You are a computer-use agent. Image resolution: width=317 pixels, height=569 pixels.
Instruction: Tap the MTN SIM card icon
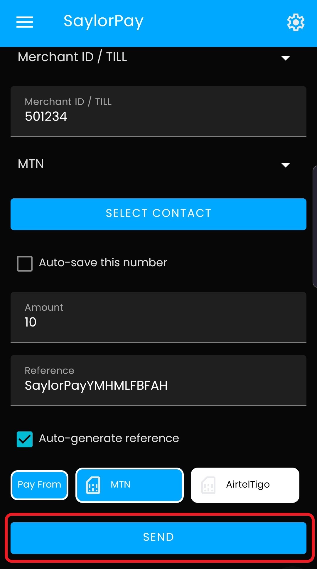tap(93, 485)
